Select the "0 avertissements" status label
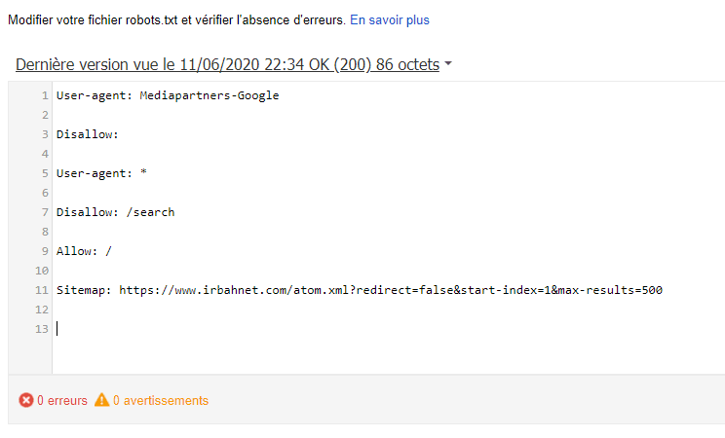Screen dimensions: 725x438 click(x=160, y=400)
